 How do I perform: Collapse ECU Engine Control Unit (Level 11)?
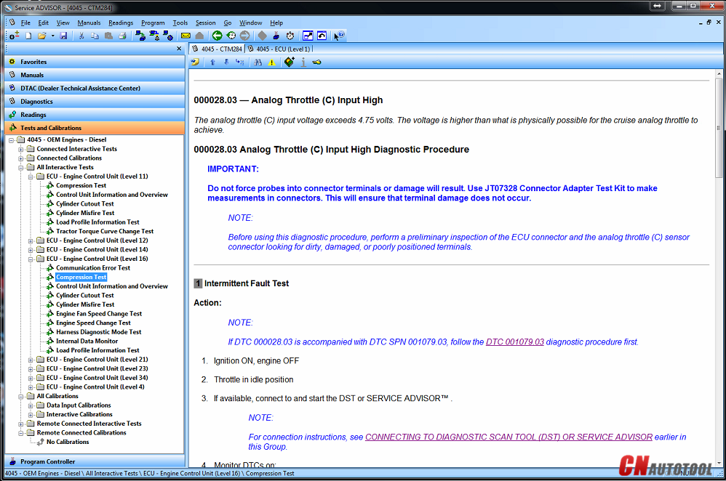[31, 177]
